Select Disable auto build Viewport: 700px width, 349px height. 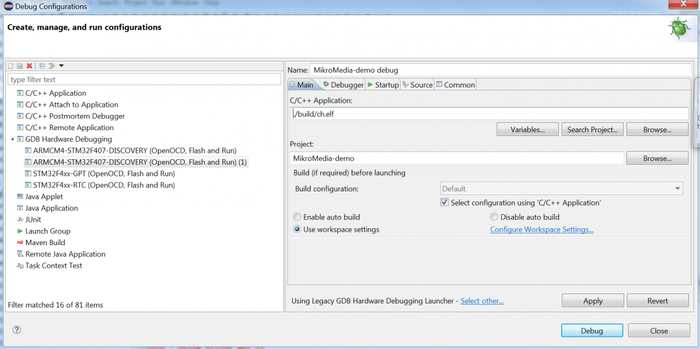494,217
